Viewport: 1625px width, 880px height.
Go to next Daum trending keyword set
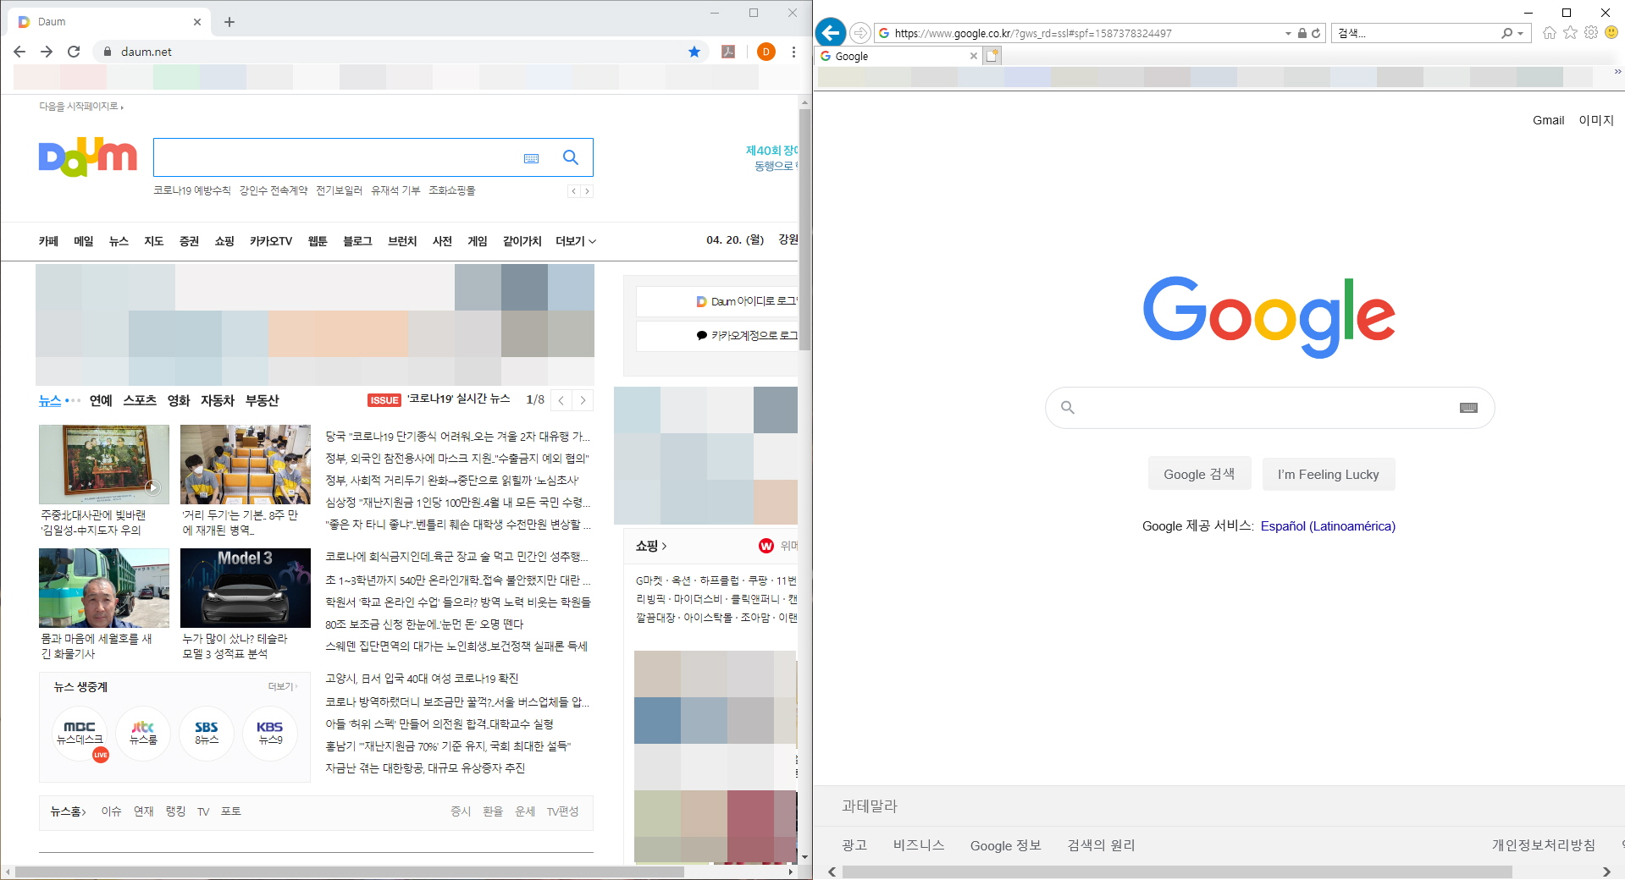tap(587, 191)
